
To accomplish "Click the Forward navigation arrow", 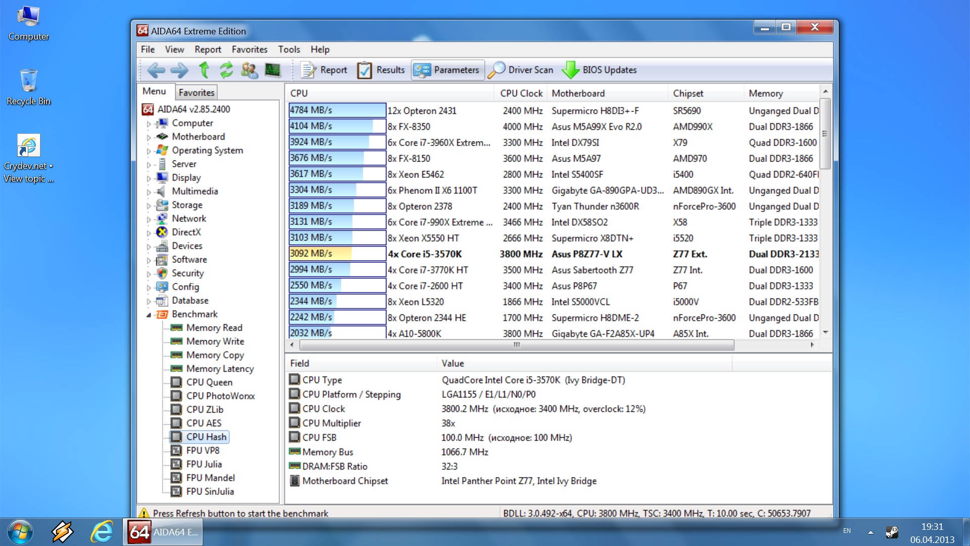I will 179,70.
